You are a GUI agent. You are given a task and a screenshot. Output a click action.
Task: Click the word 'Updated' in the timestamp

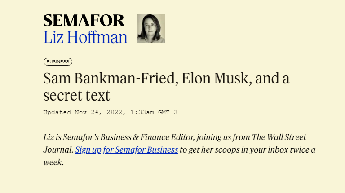(x=57, y=112)
